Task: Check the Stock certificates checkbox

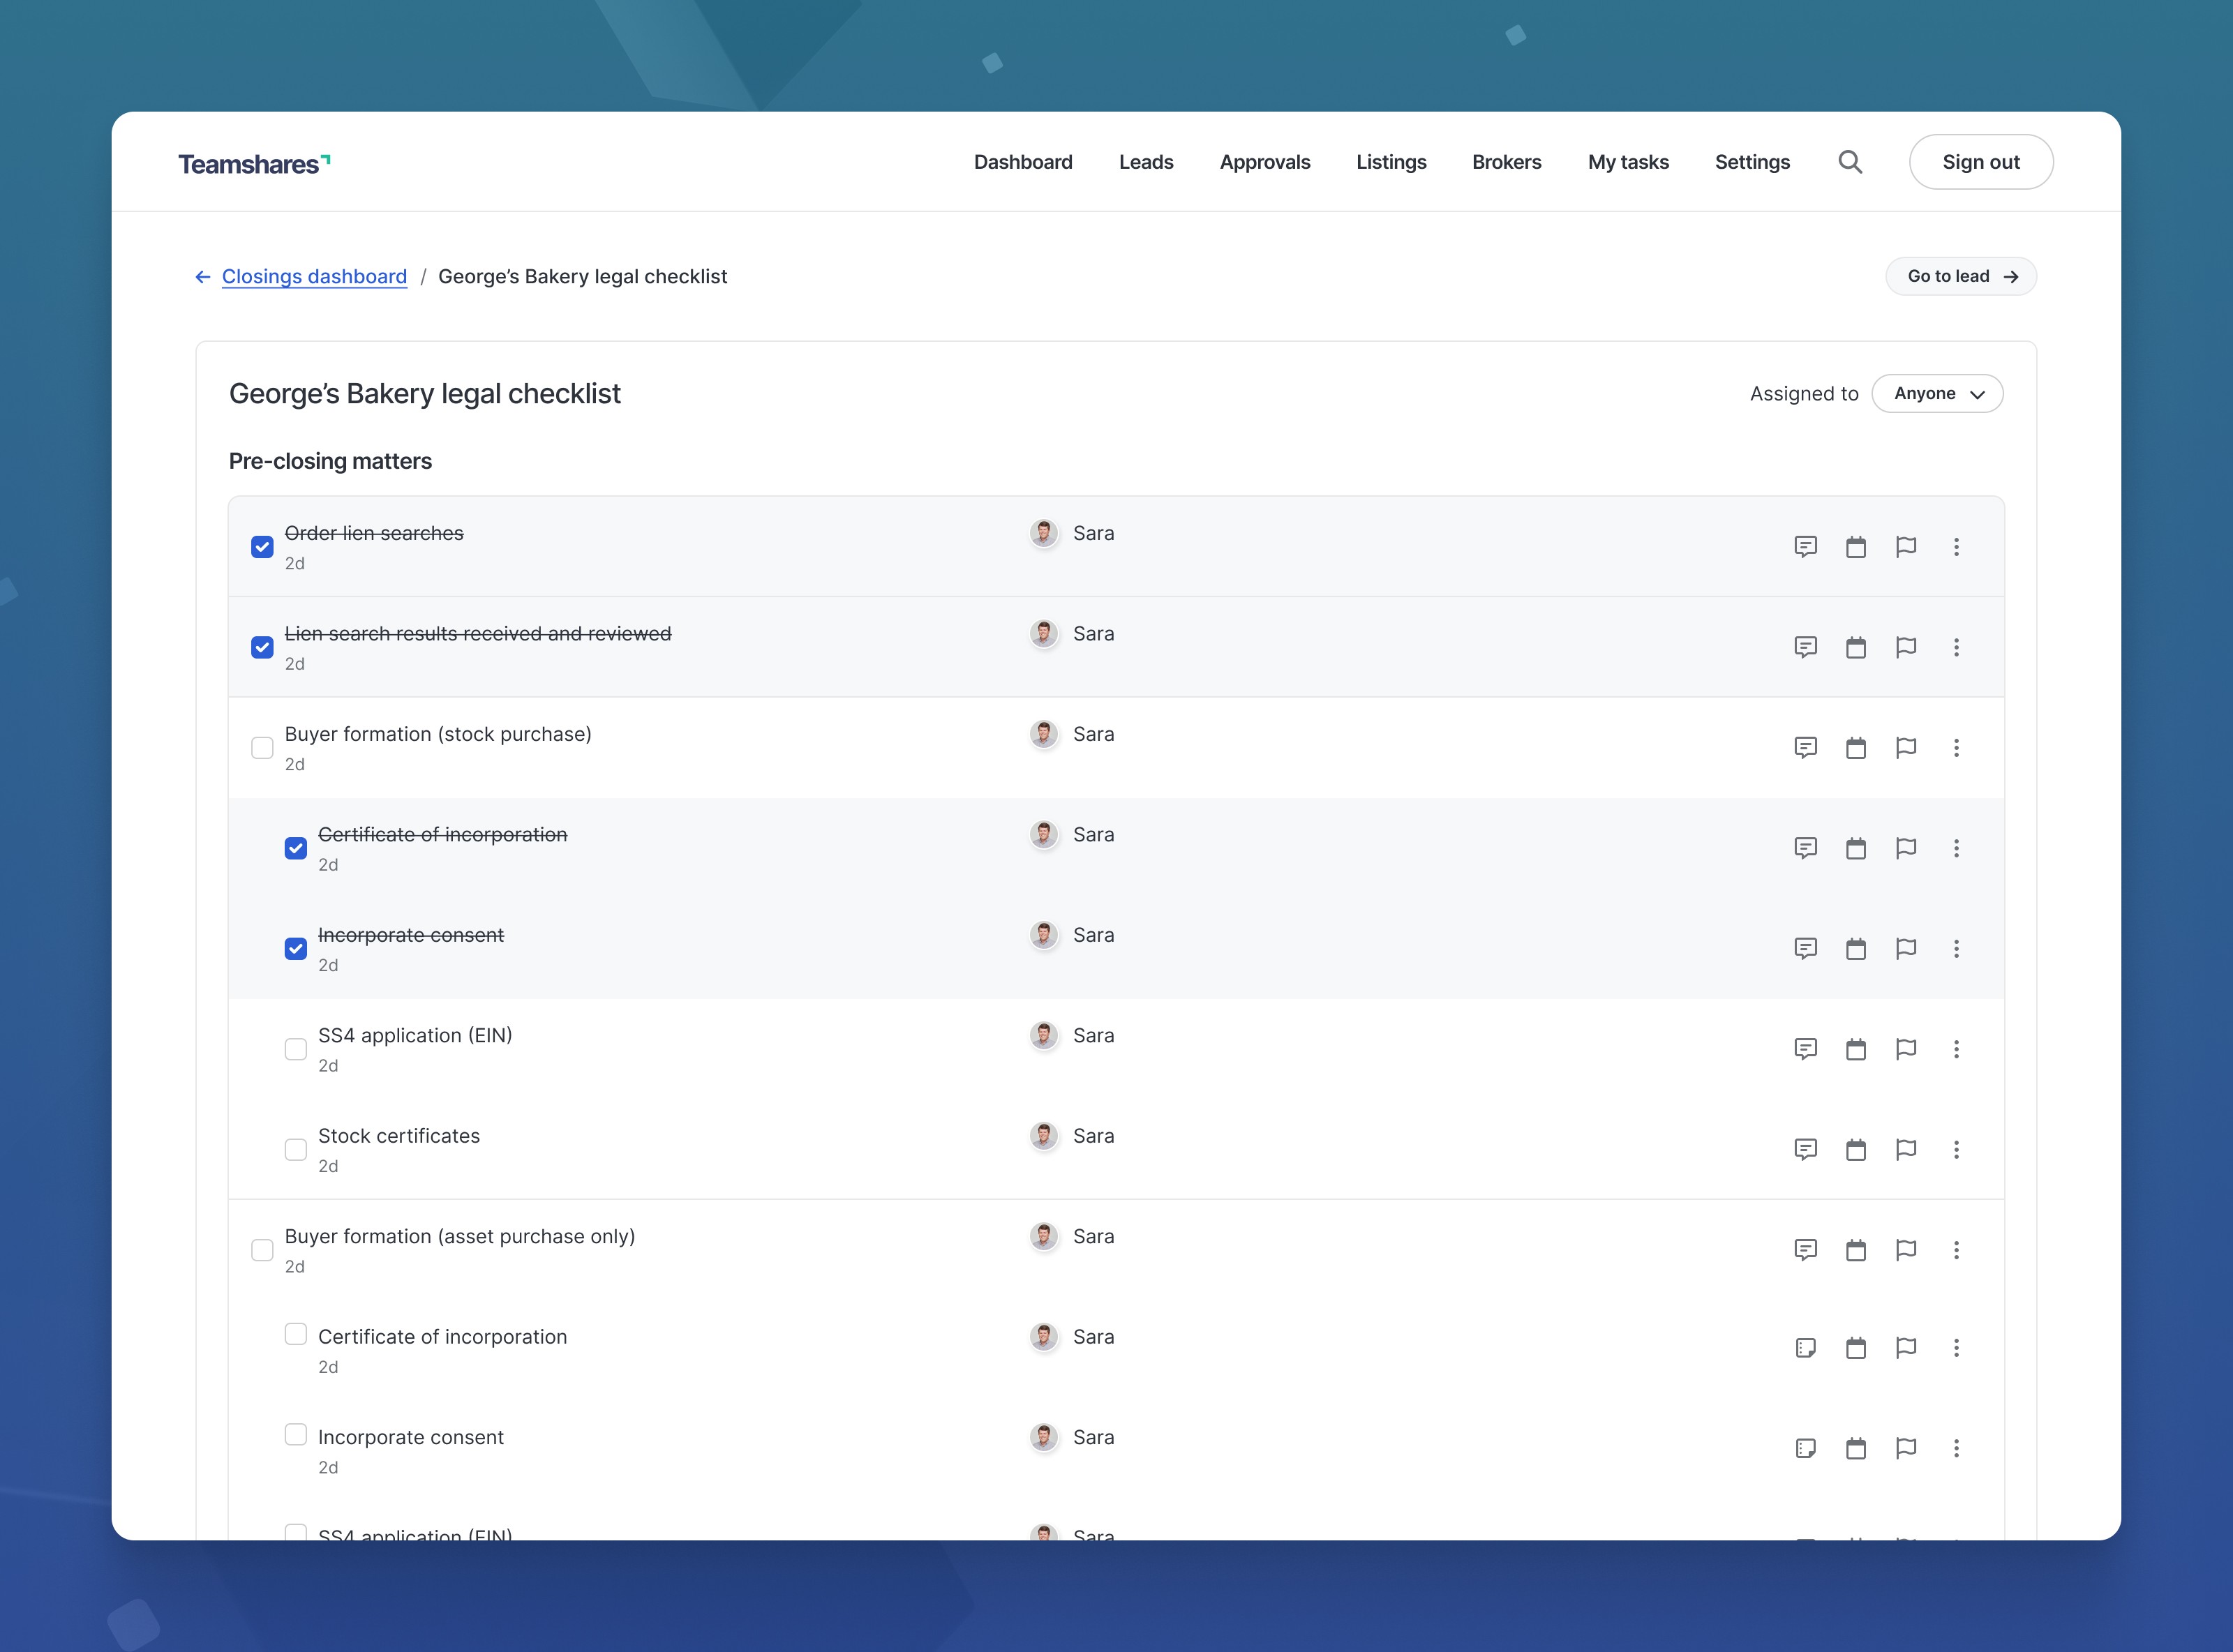Action: point(296,1149)
